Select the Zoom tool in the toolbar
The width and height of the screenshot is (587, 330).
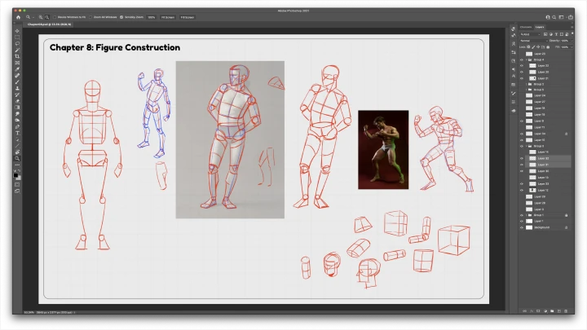(x=17, y=158)
